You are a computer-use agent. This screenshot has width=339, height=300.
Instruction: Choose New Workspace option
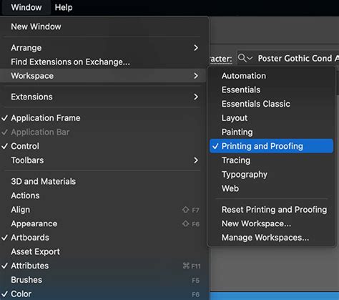[271, 223]
